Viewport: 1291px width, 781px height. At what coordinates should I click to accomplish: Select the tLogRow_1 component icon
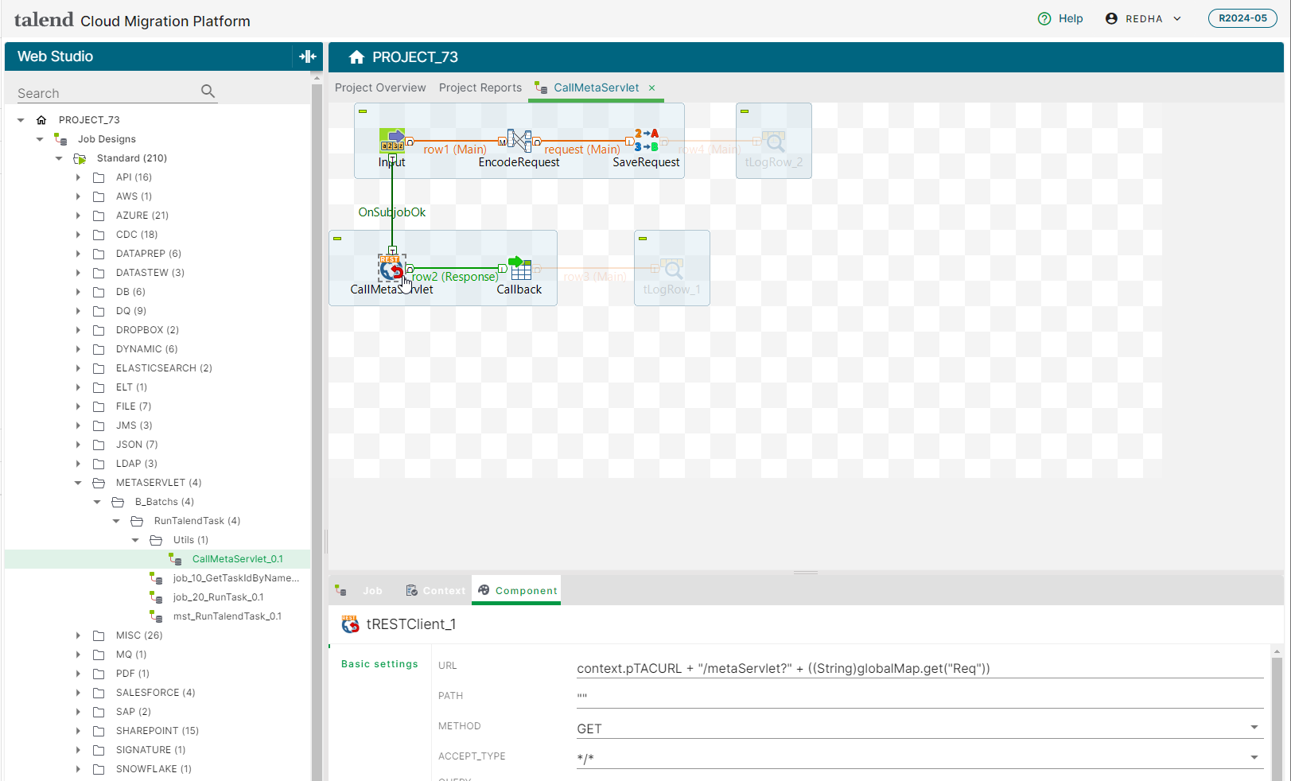(672, 269)
